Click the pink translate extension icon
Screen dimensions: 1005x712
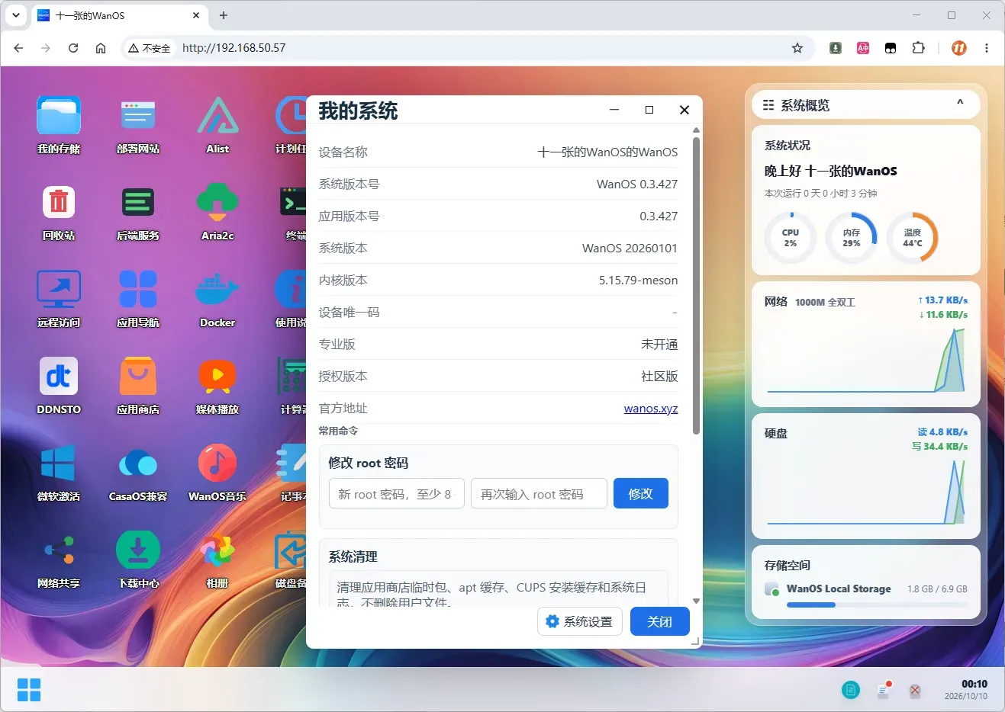coord(863,48)
